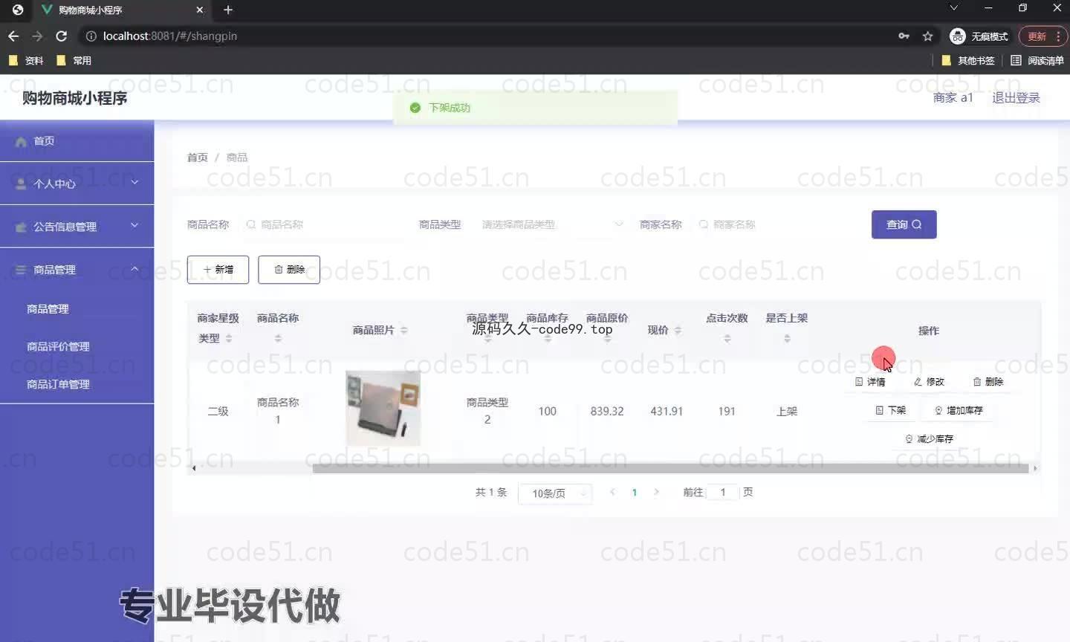Screen dimensions: 1070x642
Task: Go back with the browser back arrow
Action: 13,36
